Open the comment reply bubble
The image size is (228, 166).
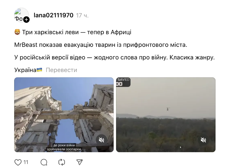[44, 162]
